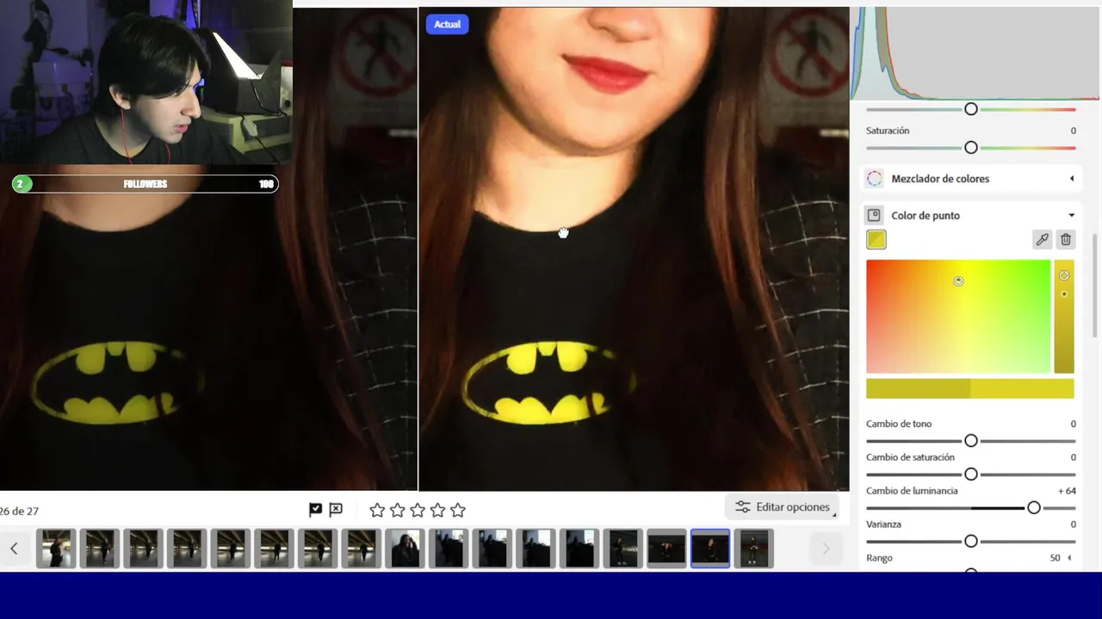1102x619 pixels.
Task: Click the 'Cambio de luminancia' label
Action: click(x=912, y=491)
